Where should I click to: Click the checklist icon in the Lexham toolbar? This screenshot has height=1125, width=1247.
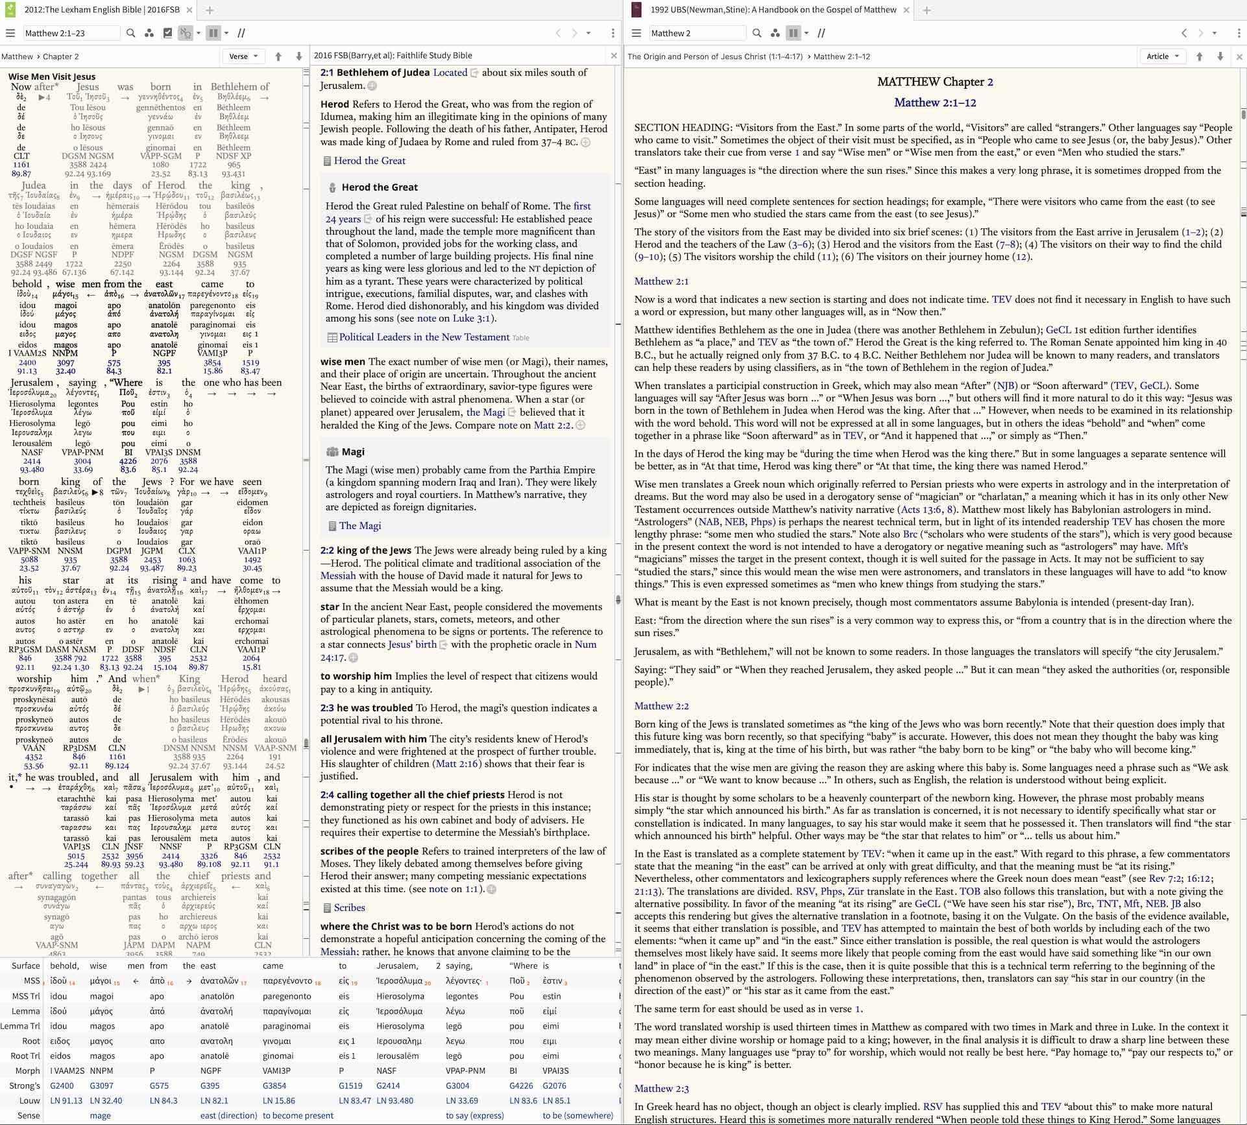[168, 33]
